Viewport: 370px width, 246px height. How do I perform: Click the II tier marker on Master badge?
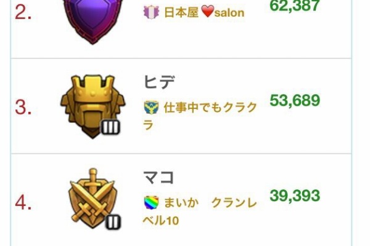point(113,222)
